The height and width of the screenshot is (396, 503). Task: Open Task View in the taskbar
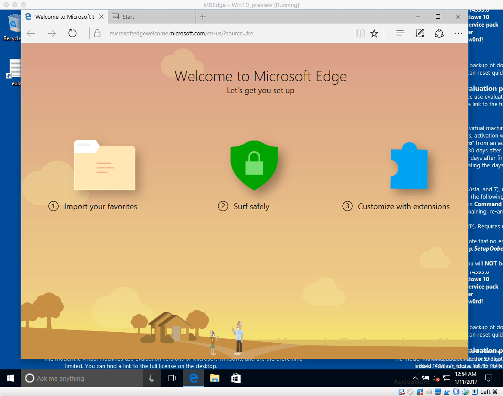click(171, 379)
